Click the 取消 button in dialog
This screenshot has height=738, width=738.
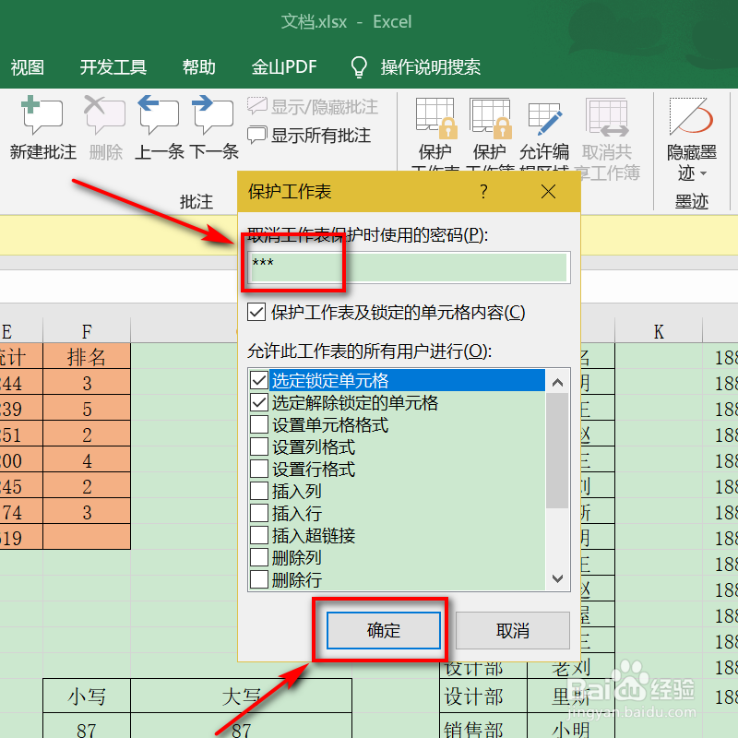tap(512, 630)
